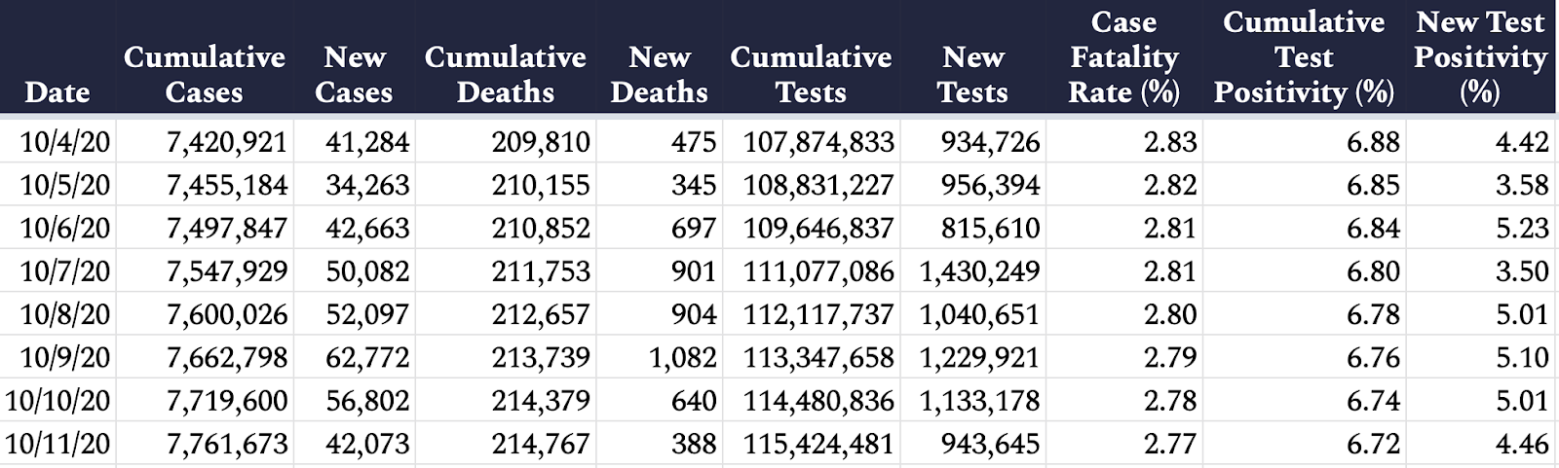Click the 10/4/20 date cell
Screen dimensions: 1559x468
click(65, 142)
